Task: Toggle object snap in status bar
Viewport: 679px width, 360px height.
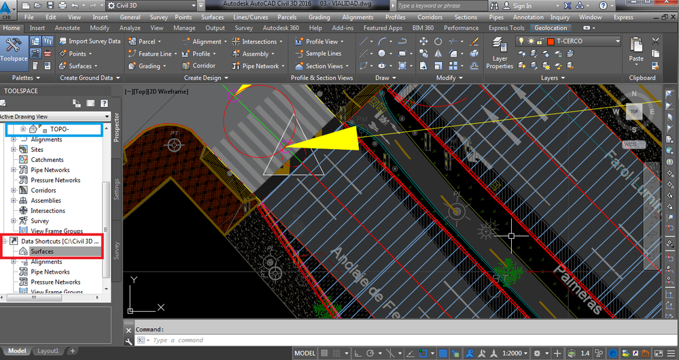Action: pyautogui.click(x=423, y=353)
